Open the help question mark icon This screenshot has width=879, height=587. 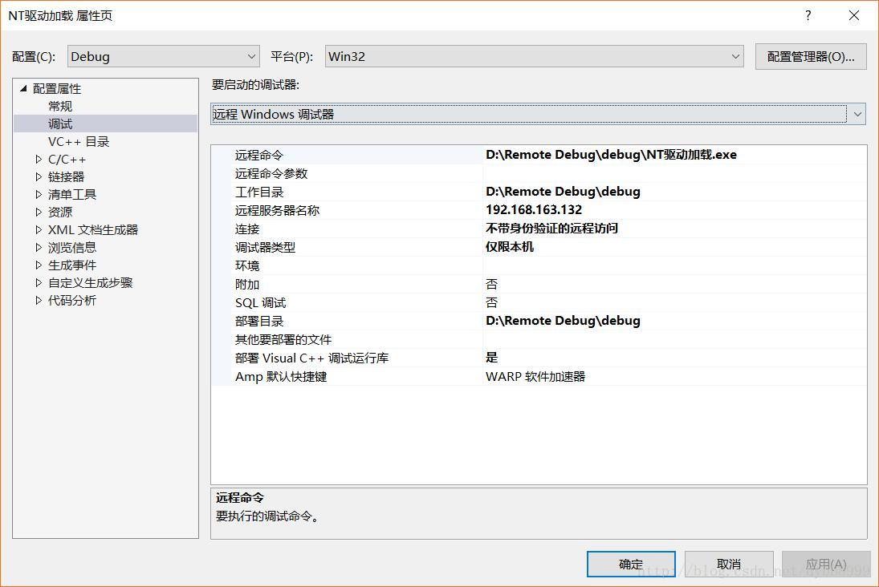[808, 15]
